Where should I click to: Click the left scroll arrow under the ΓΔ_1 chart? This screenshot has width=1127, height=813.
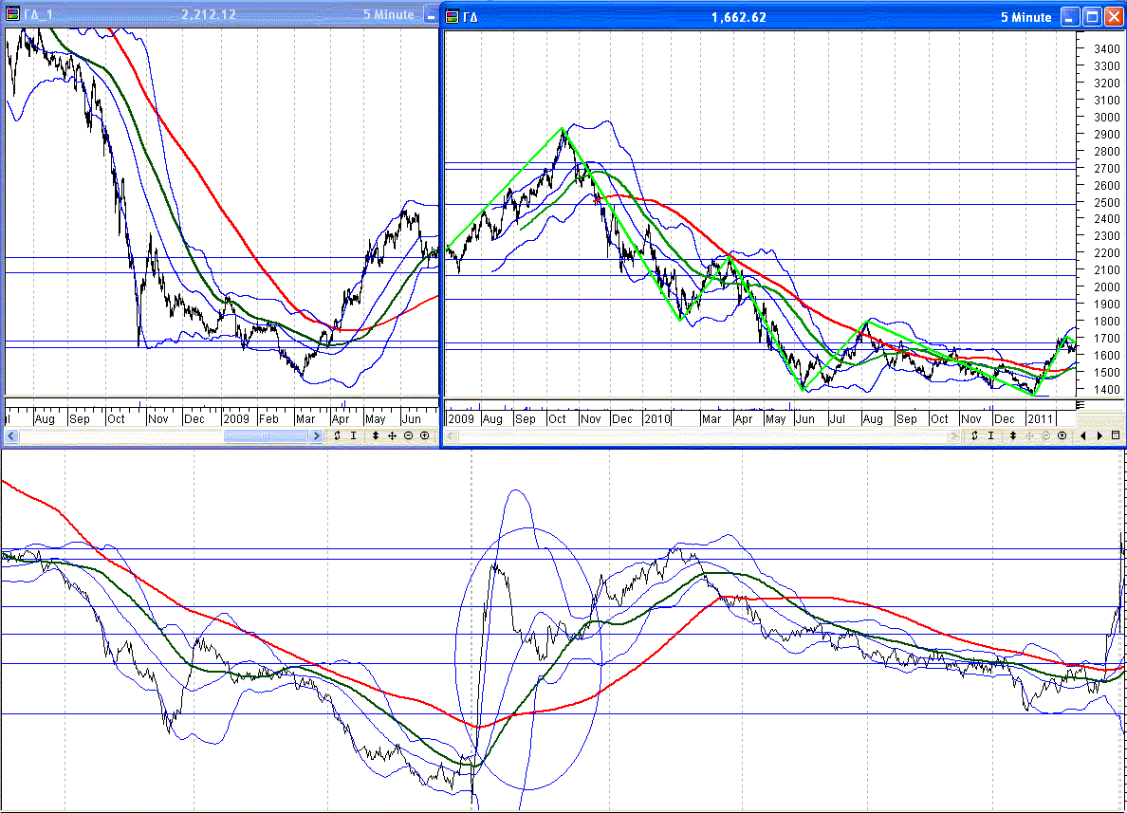click(11, 436)
